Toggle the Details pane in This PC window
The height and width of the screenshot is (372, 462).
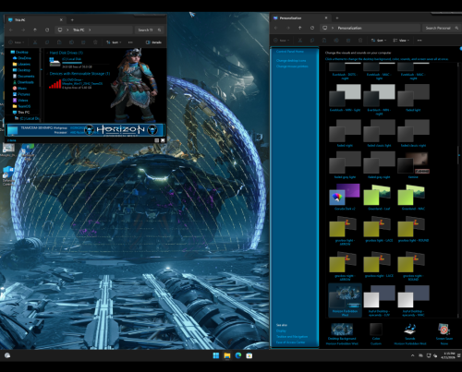(x=153, y=42)
